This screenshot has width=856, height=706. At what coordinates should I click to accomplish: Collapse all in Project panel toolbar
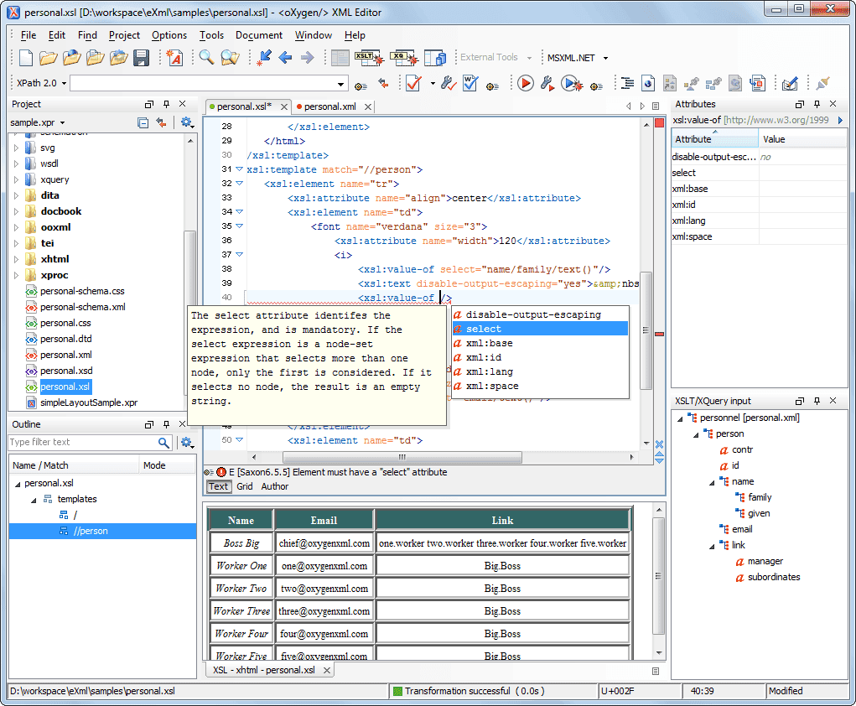click(143, 123)
